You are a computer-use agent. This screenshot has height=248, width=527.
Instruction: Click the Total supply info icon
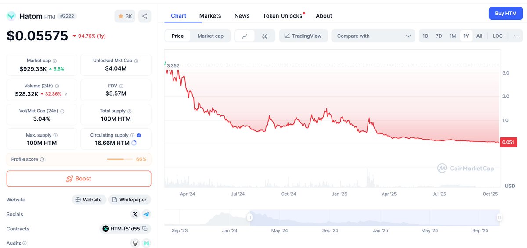pyautogui.click(x=129, y=111)
